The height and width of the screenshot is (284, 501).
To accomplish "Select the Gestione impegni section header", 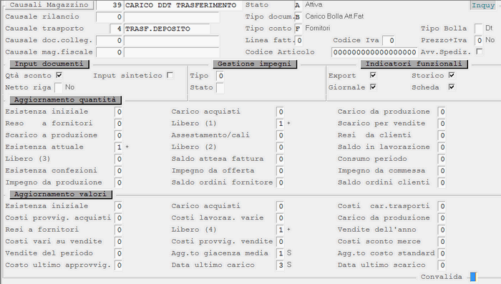I will tap(255, 64).
